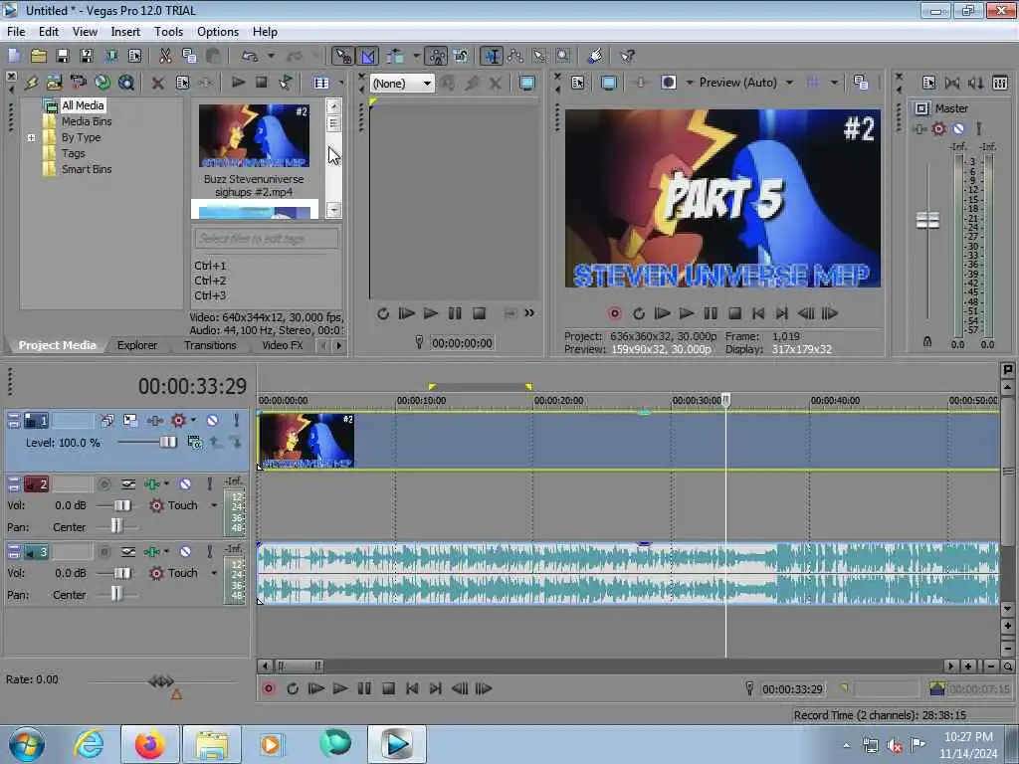Click Copy Snapshot to Clipboard icon

click(861, 83)
